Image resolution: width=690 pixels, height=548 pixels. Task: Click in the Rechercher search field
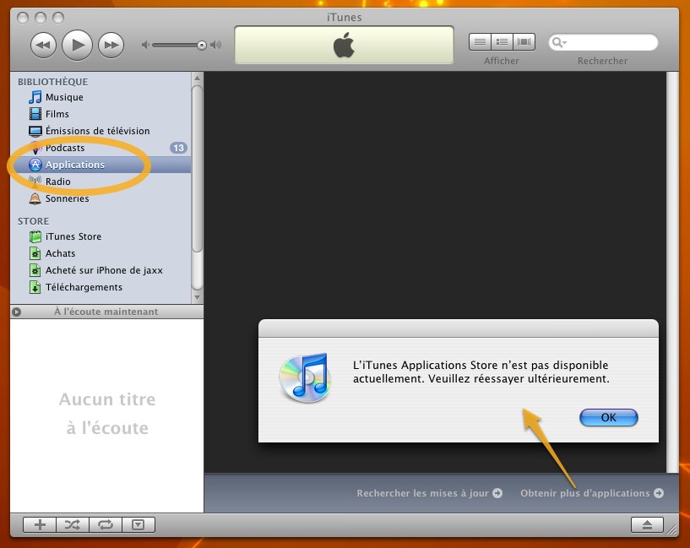(610, 42)
